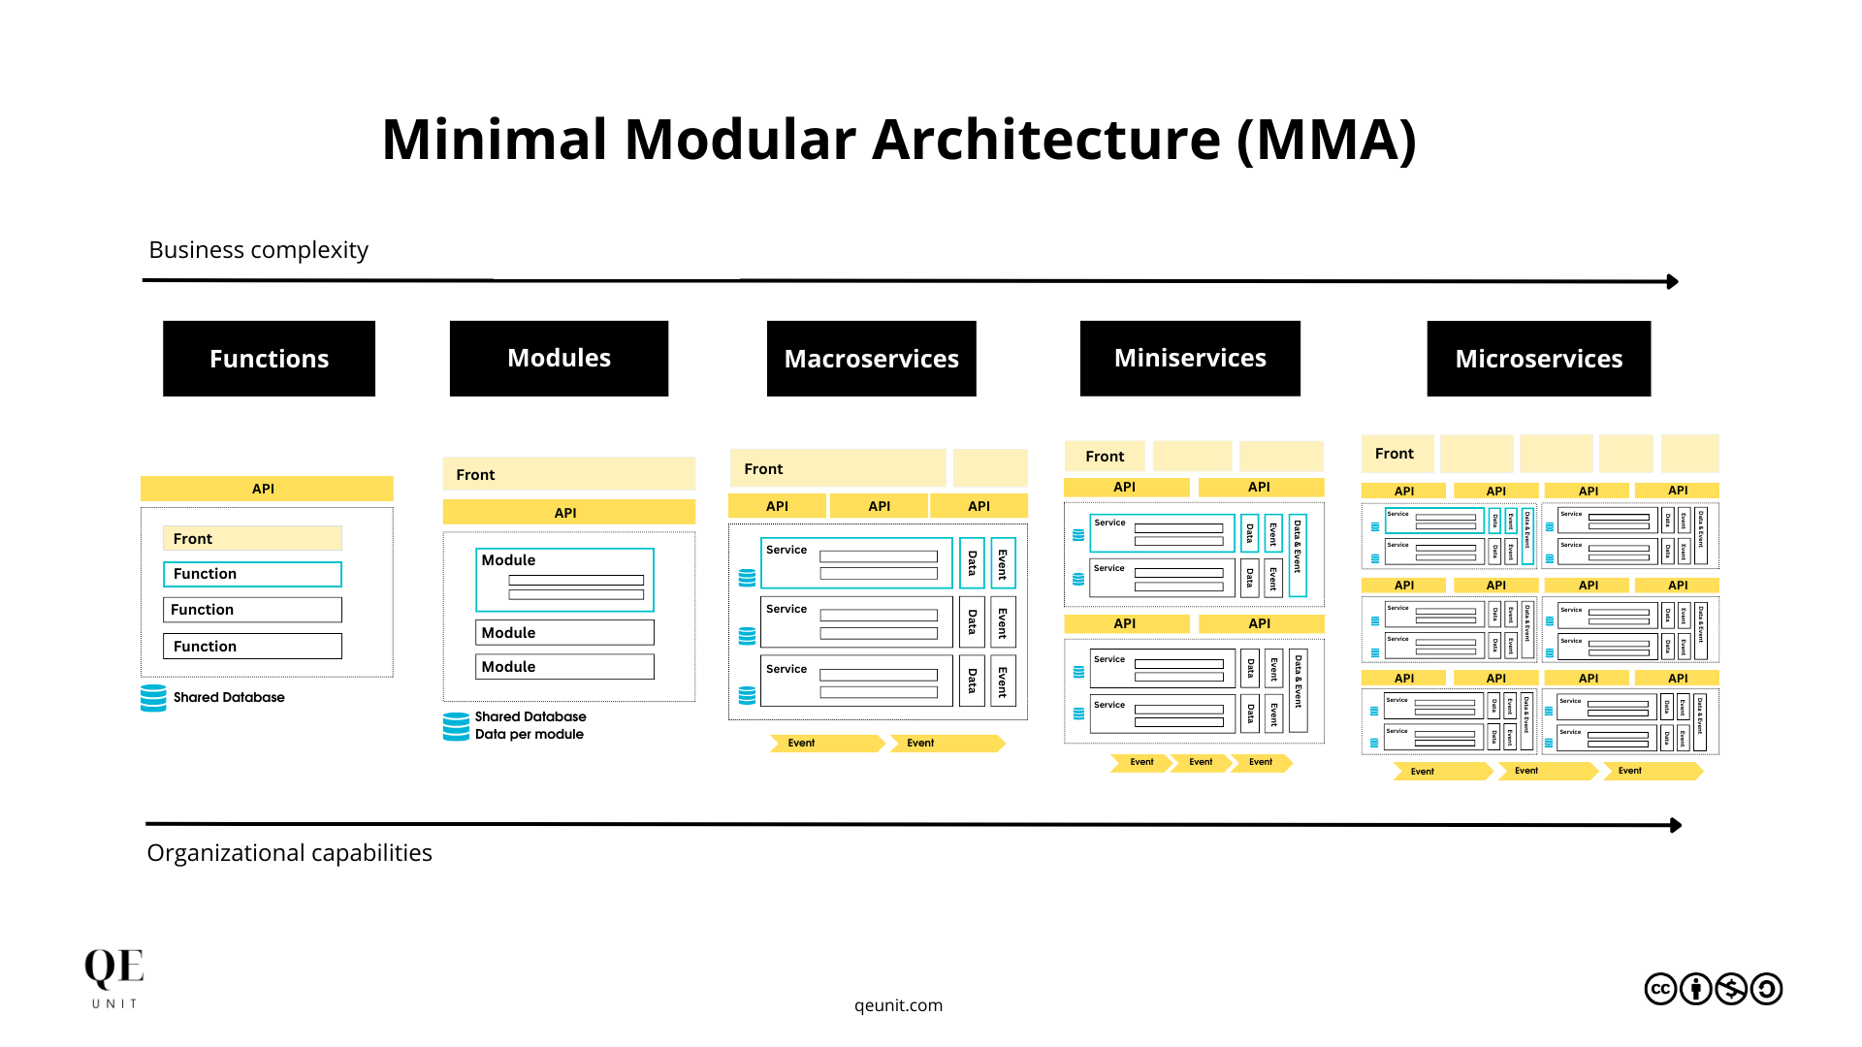Click the attribution BY person icon

point(1695,990)
